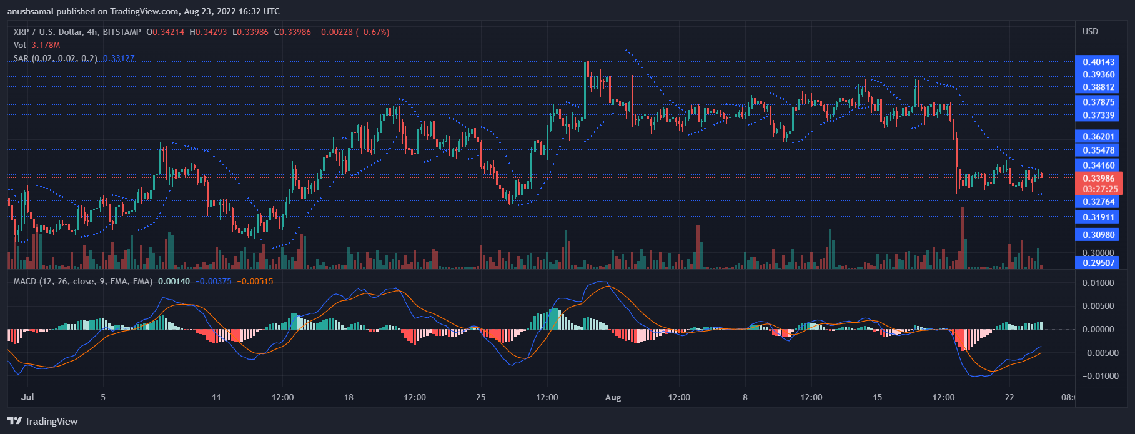Click the Aug date on the time axis
Screen dimensions: 1135x434
(613, 397)
